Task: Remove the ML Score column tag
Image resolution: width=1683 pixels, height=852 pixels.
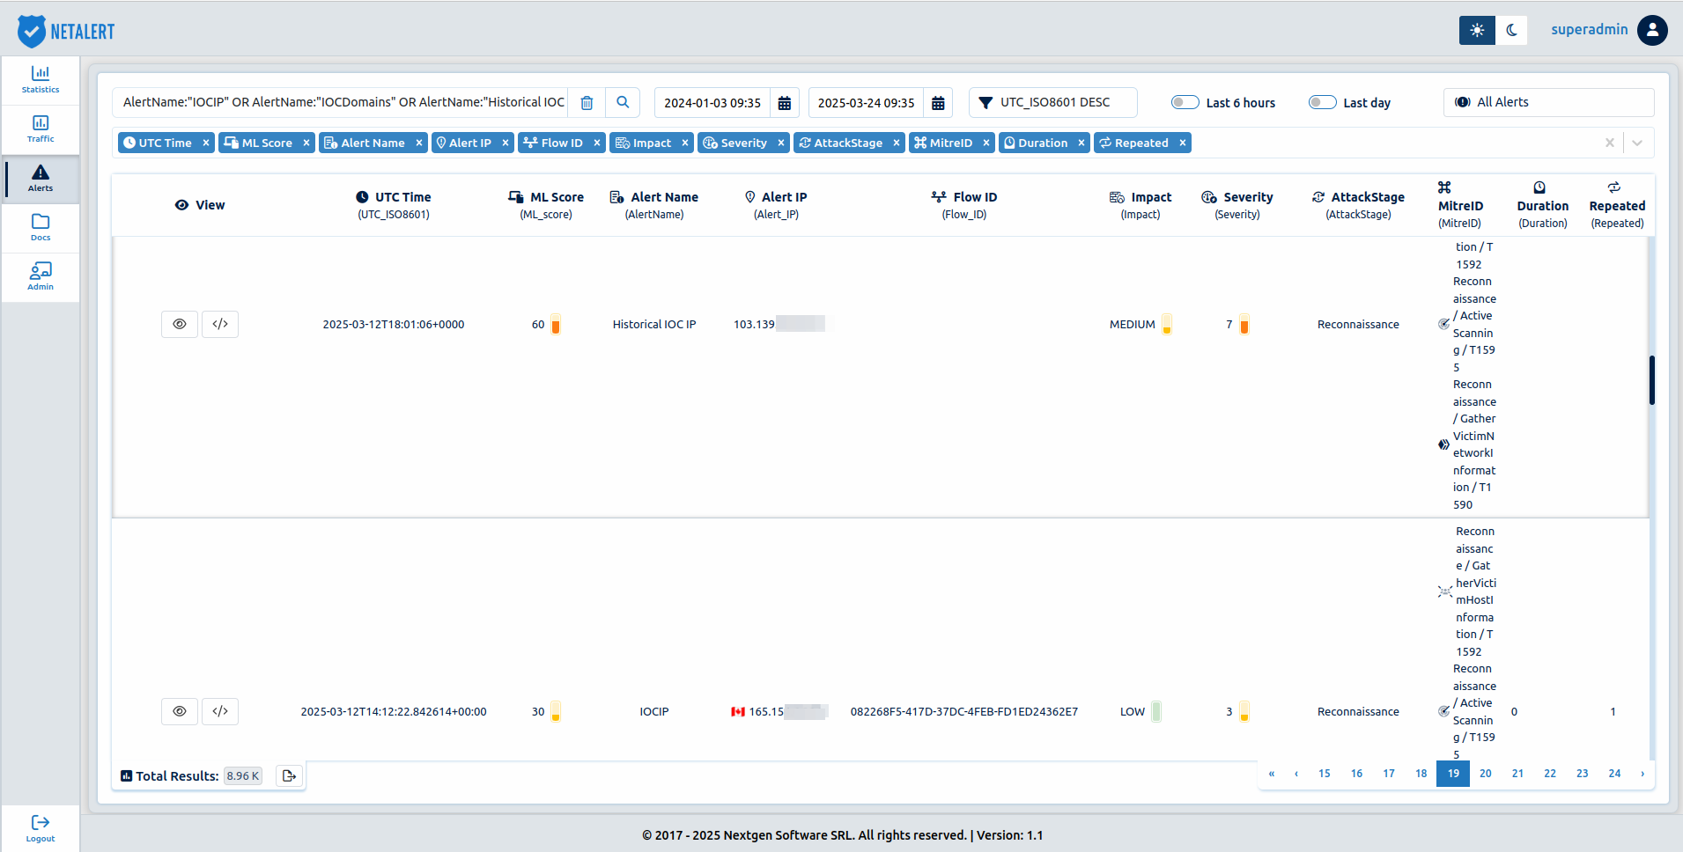Action: (x=306, y=143)
